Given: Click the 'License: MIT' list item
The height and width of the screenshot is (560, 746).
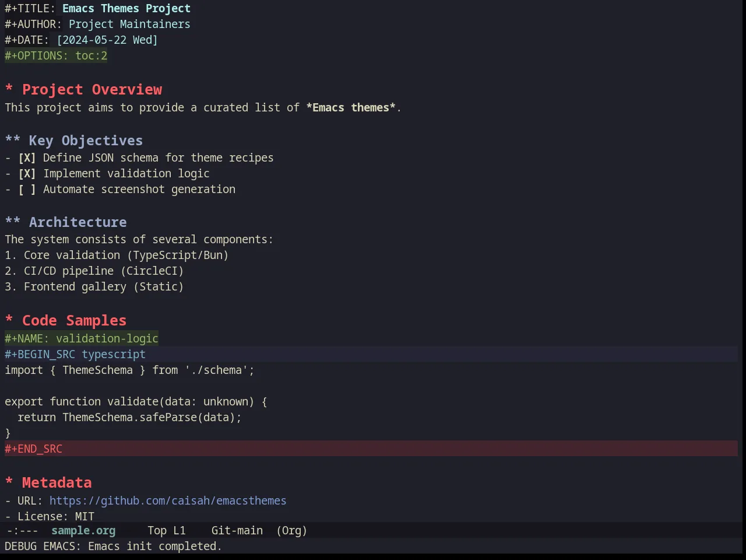Looking at the screenshot, I should 50,516.
